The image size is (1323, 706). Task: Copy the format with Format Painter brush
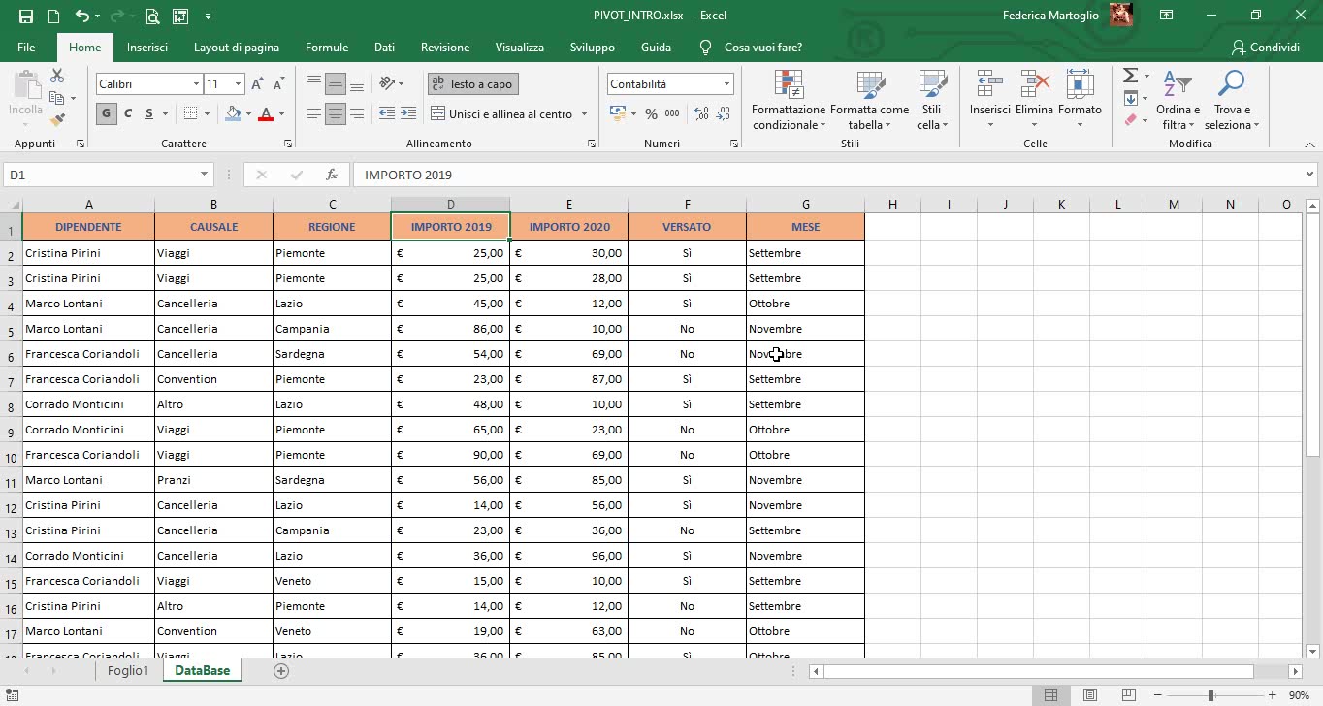57,120
